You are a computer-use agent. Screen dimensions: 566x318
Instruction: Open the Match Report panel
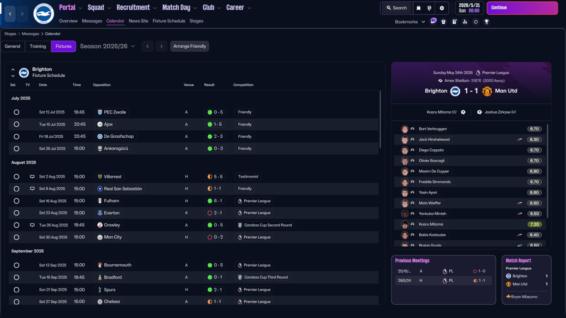coord(527,280)
